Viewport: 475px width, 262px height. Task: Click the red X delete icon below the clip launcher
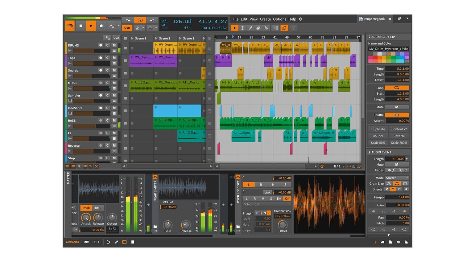click(96, 166)
